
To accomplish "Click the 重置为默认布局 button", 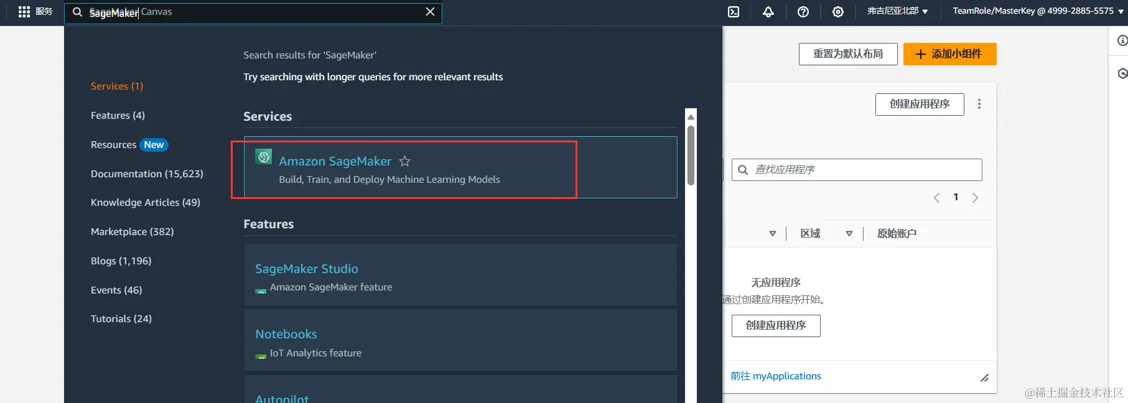I will pyautogui.click(x=848, y=54).
